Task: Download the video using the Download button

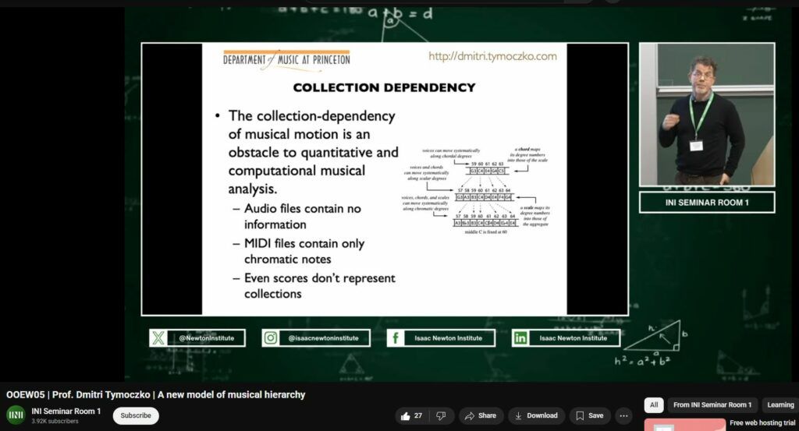Action: tap(536, 415)
